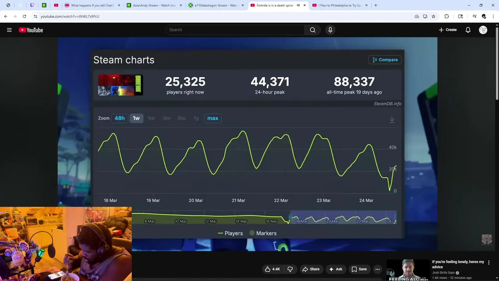Click the address bar URL
The image size is (499, 281).
[x=70, y=16]
